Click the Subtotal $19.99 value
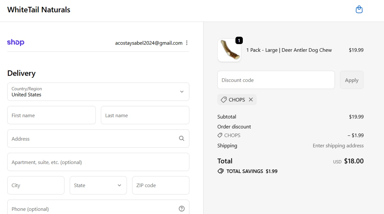 [x=356, y=117]
